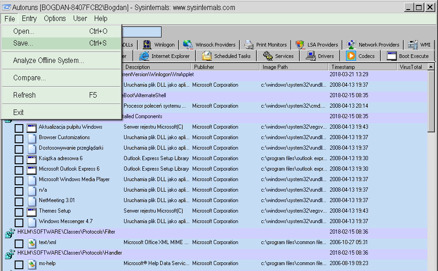Click Refresh in the File menu

click(61, 95)
